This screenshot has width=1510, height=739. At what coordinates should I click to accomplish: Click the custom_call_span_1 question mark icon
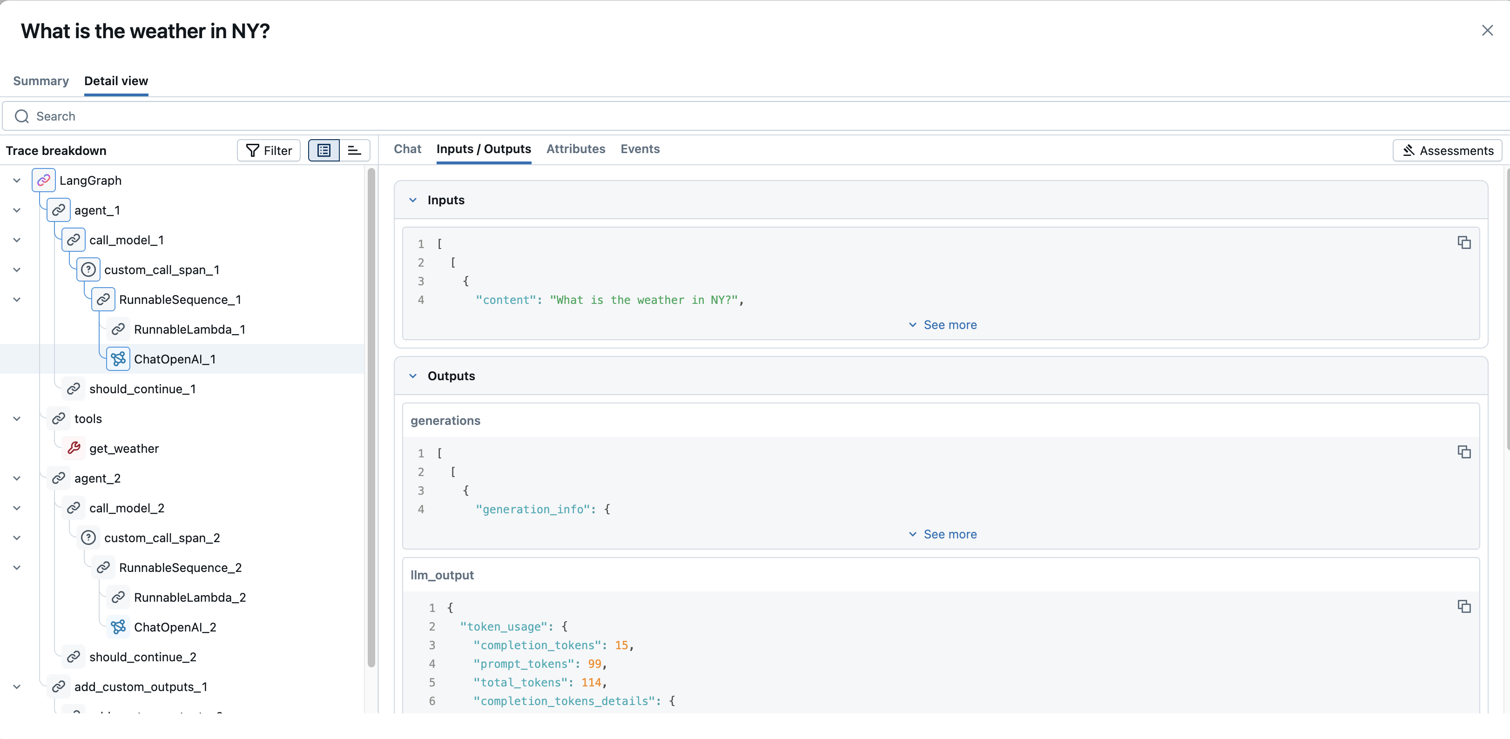click(88, 269)
